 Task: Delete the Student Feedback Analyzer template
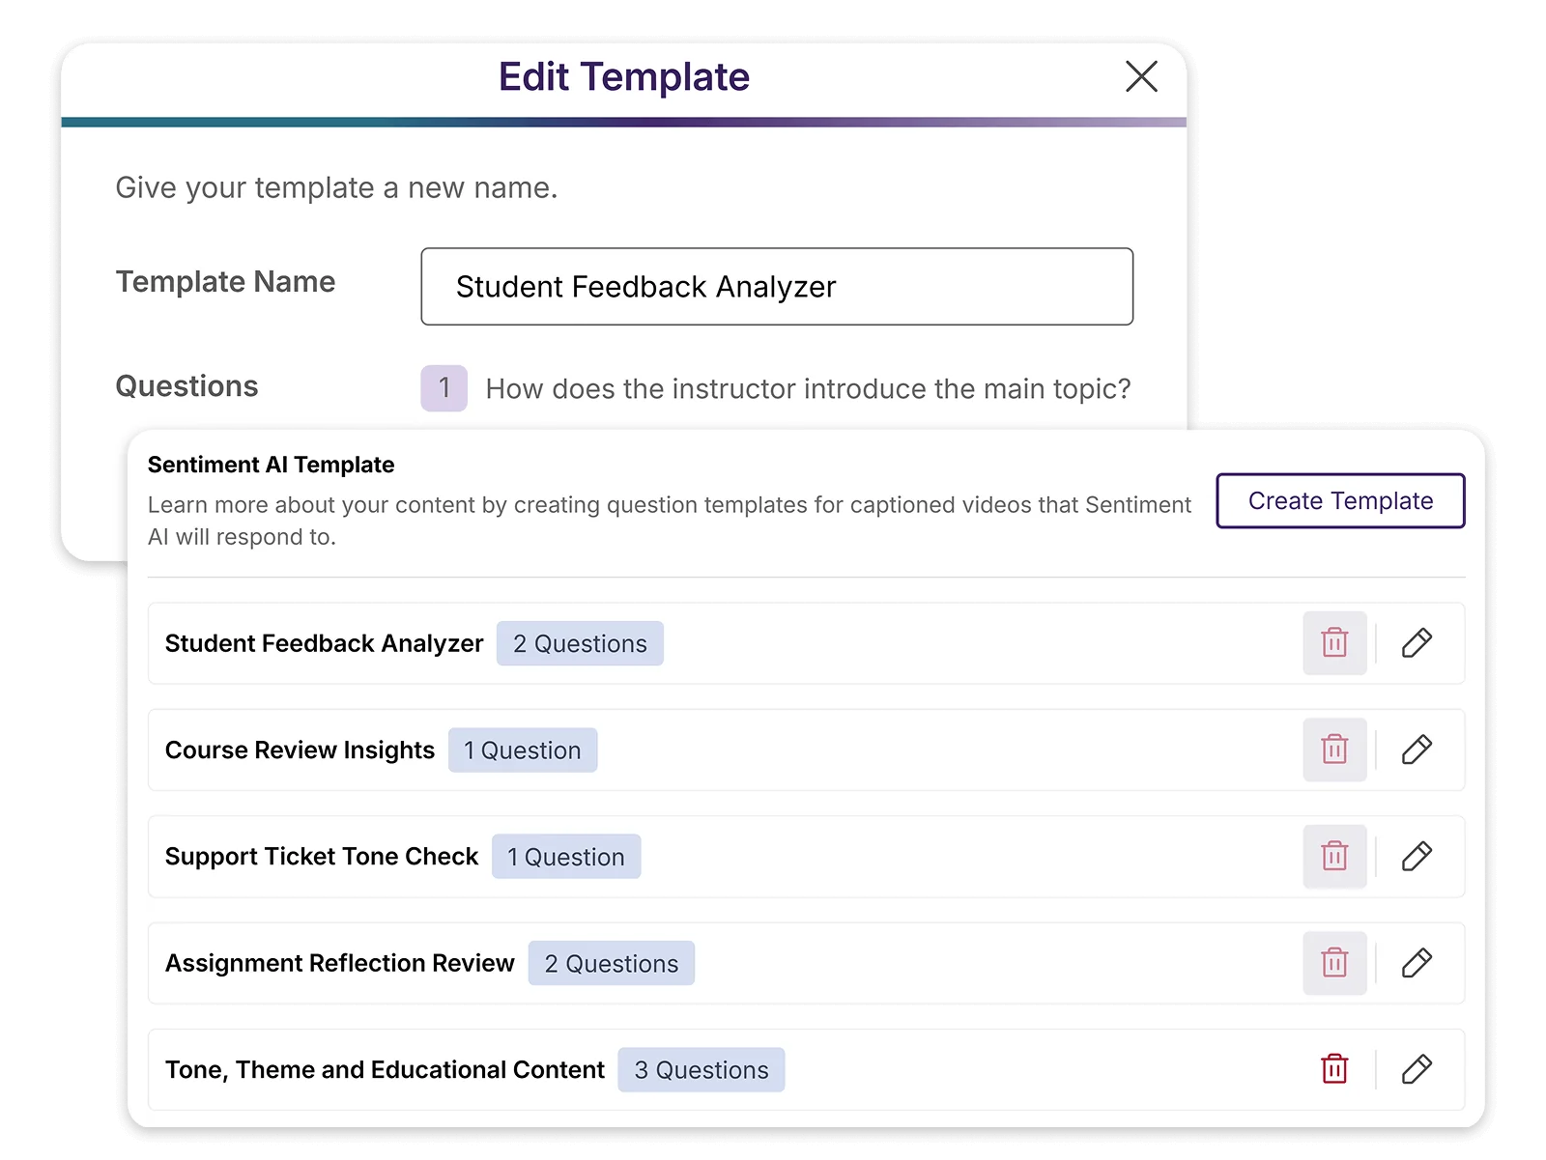pyautogui.click(x=1334, y=643)
